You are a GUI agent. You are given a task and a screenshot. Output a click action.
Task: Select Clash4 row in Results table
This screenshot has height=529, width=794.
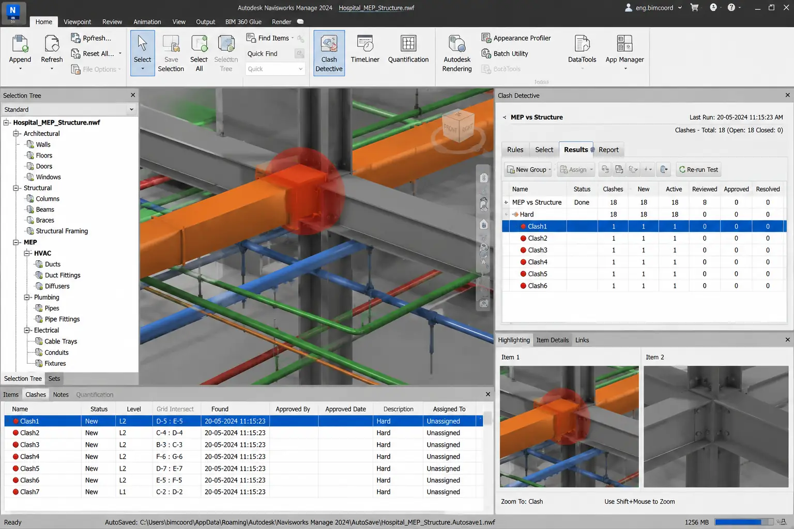coord(644,262)
